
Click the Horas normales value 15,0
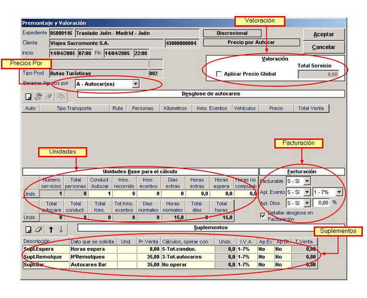click(173, 218)
